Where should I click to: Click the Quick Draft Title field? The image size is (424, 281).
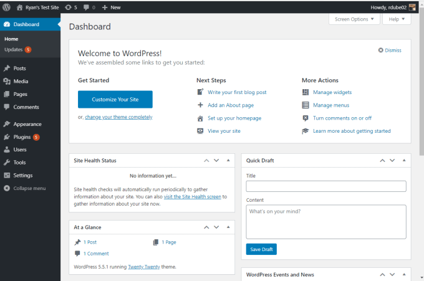pyautogui.click(x=326, y=186)
